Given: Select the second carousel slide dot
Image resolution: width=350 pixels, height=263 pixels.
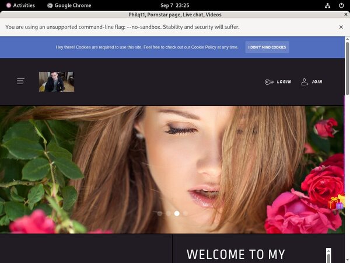Looking at the screenshot, I should coord(168,213).
